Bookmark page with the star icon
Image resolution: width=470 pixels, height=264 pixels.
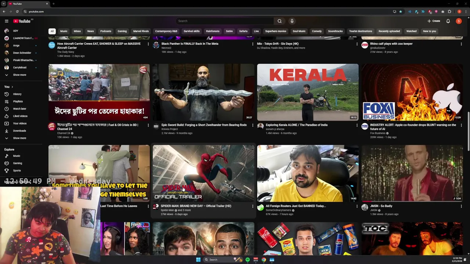tap(400, 11)
